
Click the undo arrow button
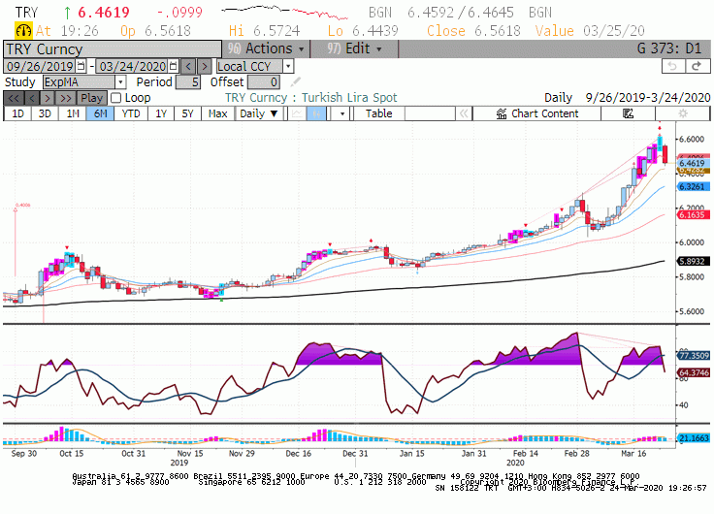pyautogui.click(x=673, y=67)
